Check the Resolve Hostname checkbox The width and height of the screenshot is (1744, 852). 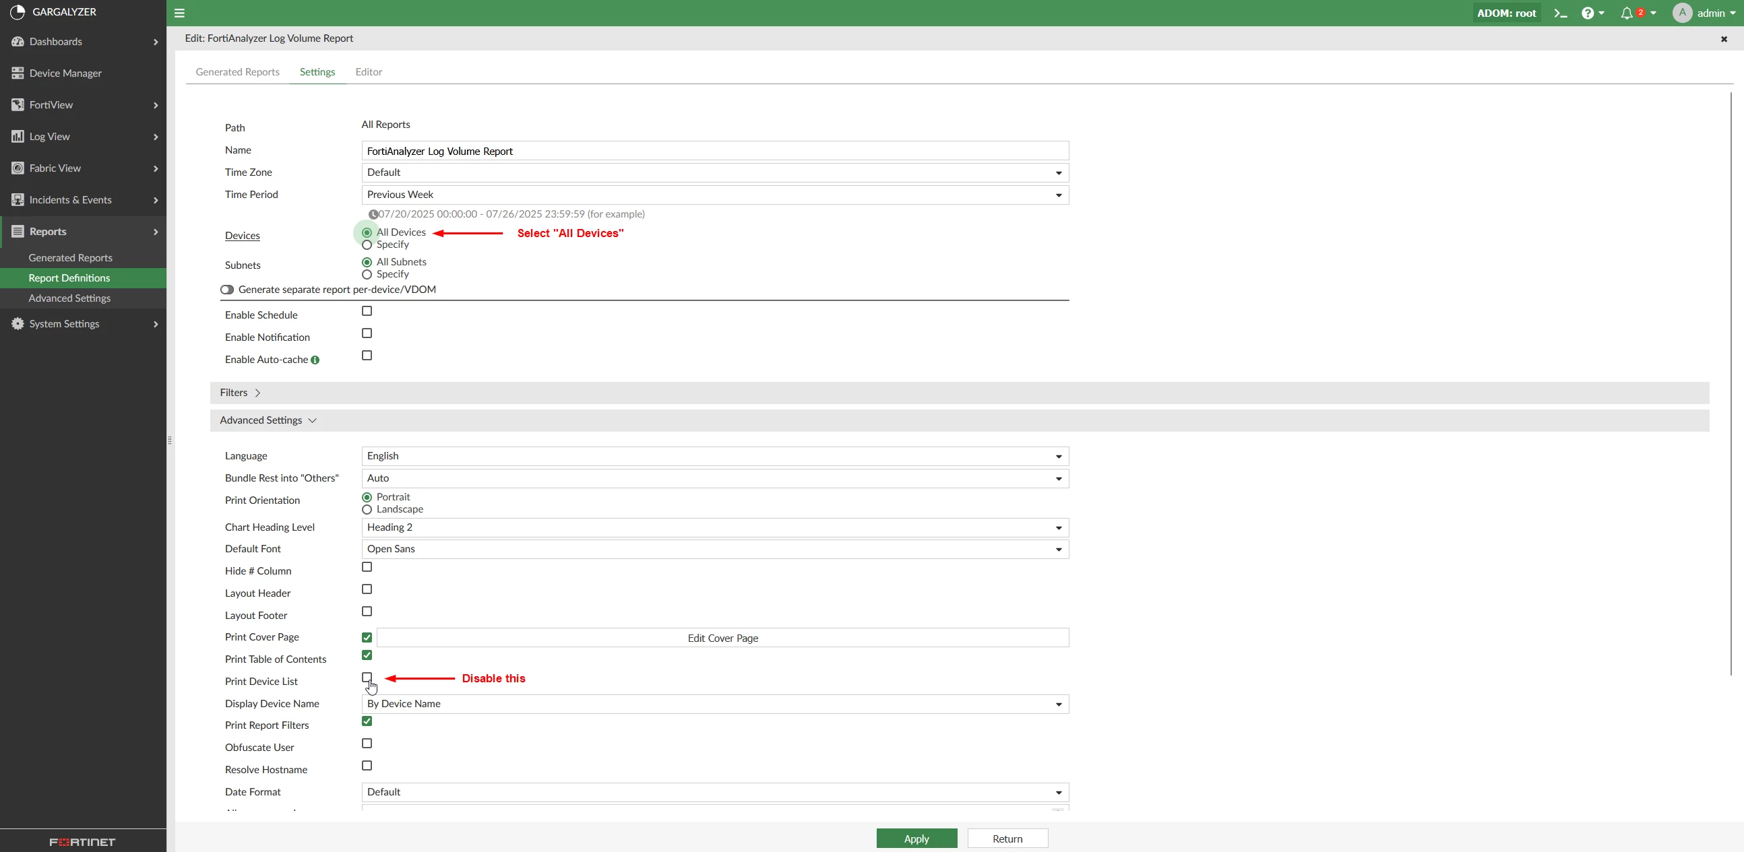click(x=367, y=766)
